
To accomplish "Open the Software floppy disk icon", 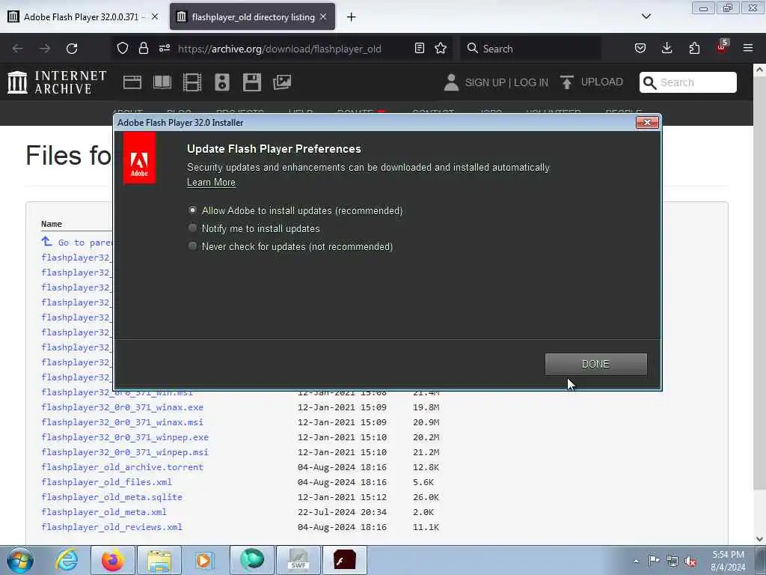I will (252, 82).
